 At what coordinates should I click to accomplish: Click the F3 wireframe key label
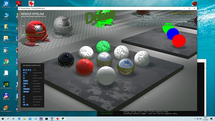click(24, 86)
